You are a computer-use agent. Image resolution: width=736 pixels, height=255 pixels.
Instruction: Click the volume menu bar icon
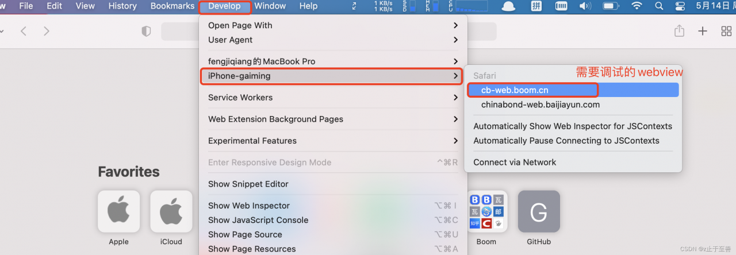585,6
